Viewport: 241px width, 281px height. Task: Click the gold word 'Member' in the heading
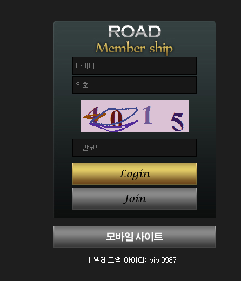(120, 48)
